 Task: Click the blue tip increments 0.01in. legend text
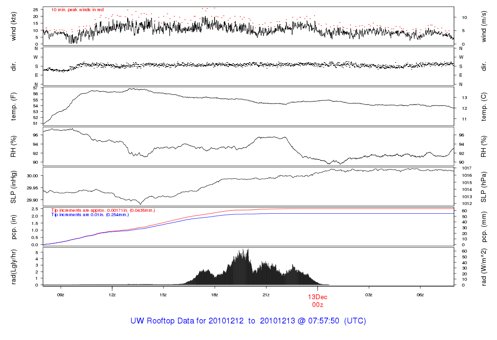[90, 215]
